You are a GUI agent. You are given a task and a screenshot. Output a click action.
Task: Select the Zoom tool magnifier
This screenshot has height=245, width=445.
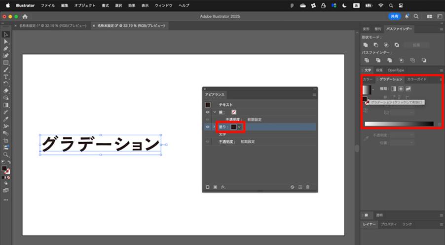(x=6, y=155)
